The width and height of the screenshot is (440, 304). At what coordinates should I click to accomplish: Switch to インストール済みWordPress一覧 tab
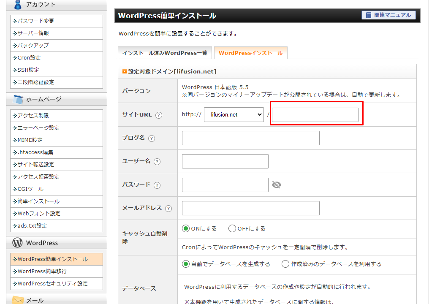tap(165, 53)
